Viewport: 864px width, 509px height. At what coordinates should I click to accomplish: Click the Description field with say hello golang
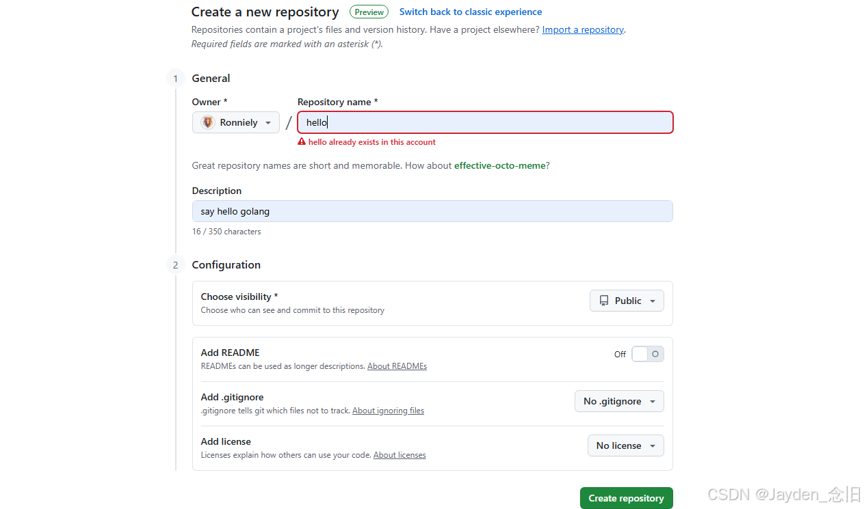pyautogui.click(x=432, y=211)
